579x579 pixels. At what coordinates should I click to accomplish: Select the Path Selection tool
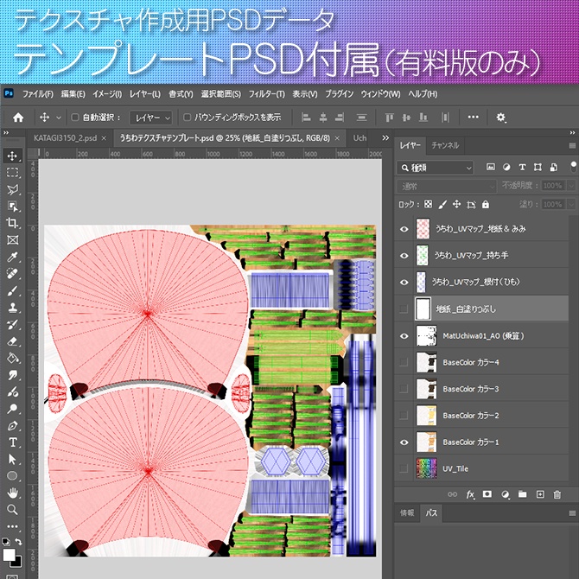coord(12,460)
